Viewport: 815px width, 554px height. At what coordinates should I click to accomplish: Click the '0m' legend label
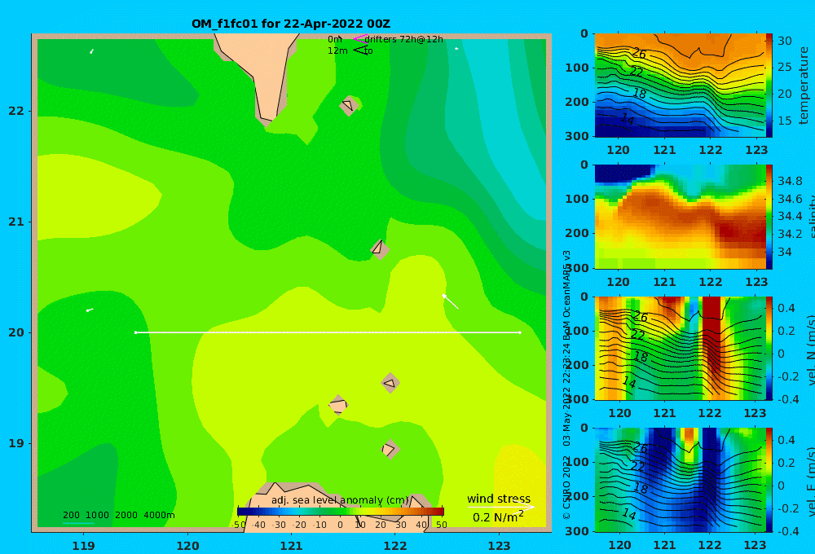pos(334,39)
